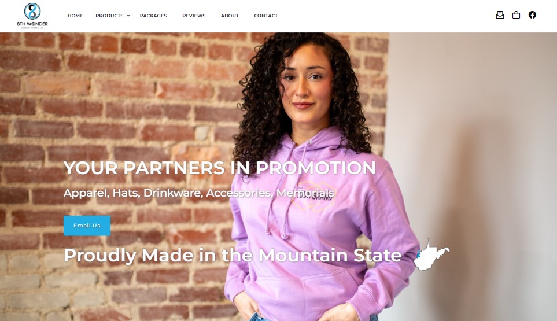Visit the Facebook page via header icon
Viewport: 557px width, 321px height.
point(532,15)
